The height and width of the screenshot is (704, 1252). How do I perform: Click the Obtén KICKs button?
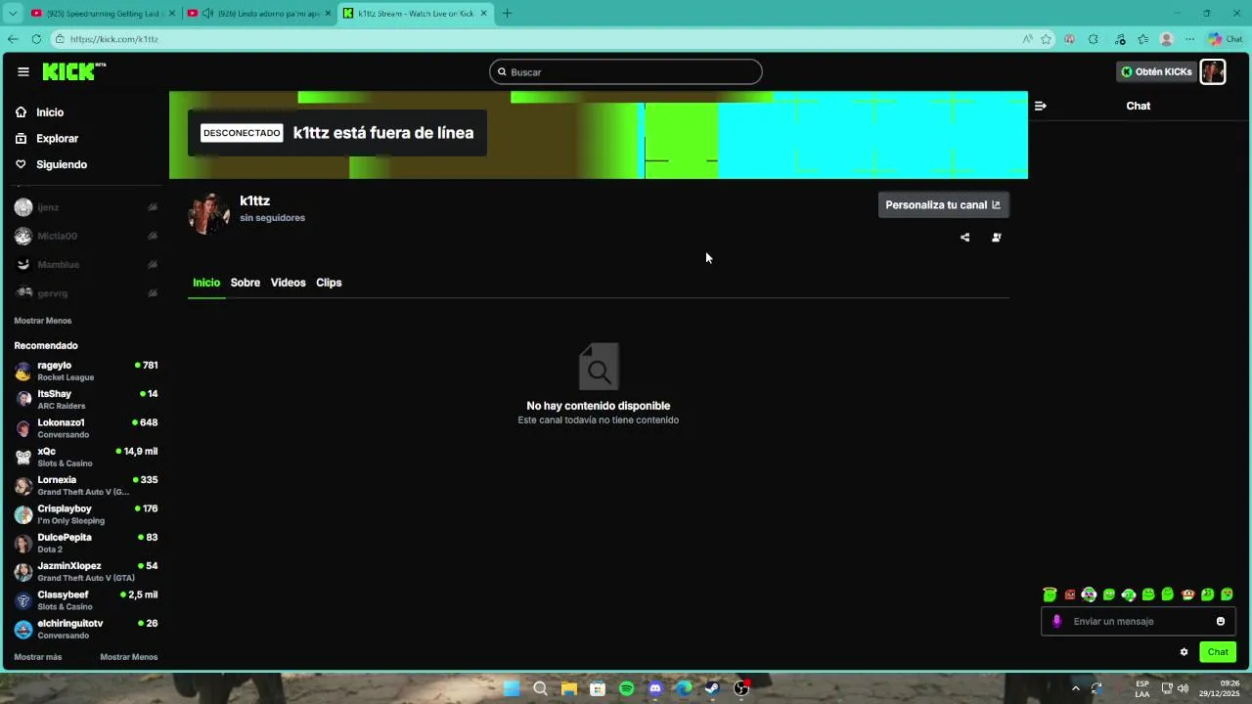(x=1156, y=71)
